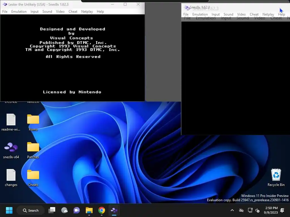The height and width of the screenshot is (217, 290).
Task: Select the Roms folder on desktop
Action: click(x=33, y=122)
